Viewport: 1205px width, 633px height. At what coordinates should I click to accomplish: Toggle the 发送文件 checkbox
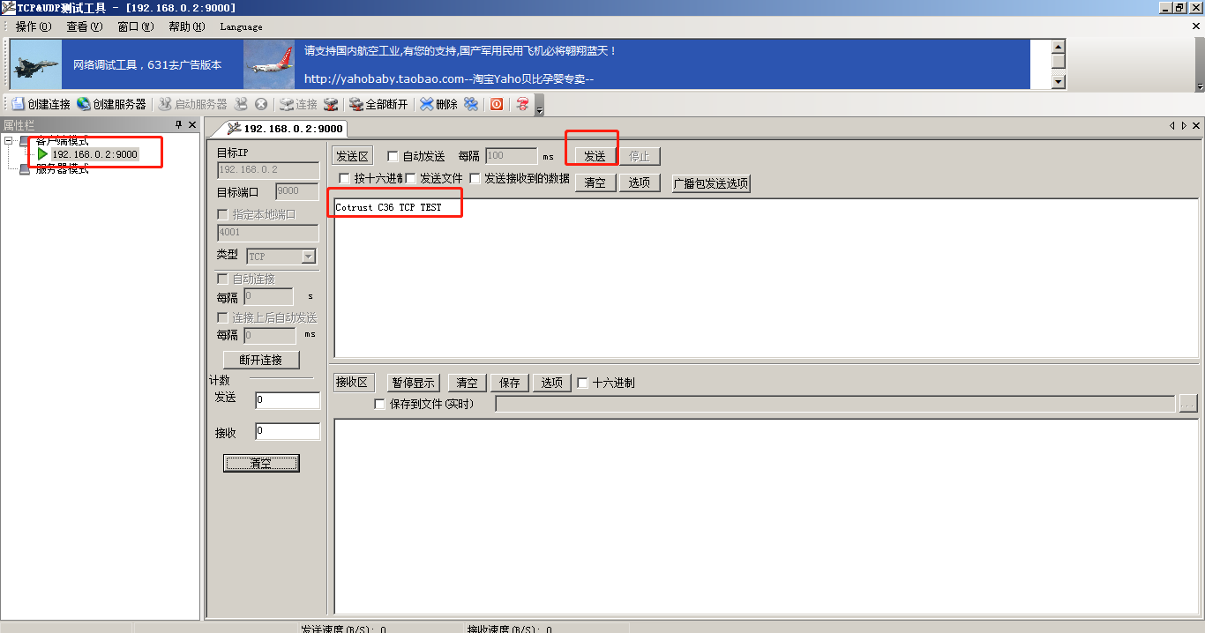410,179
